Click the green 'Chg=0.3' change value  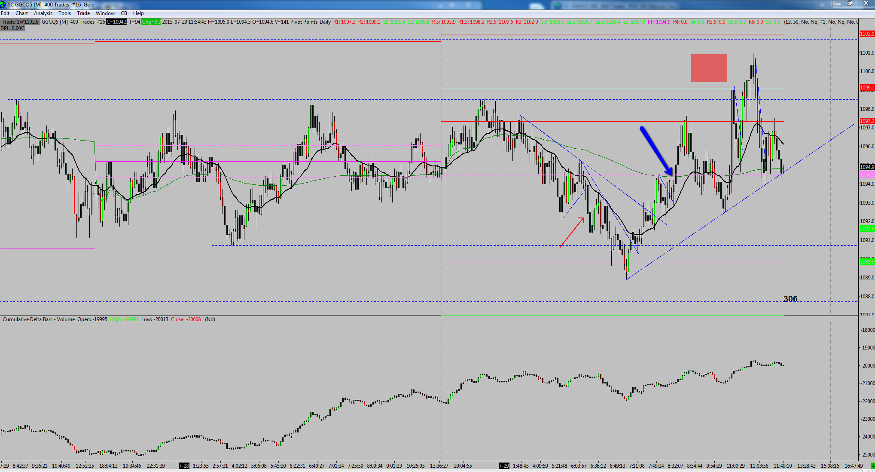(151, 22)
